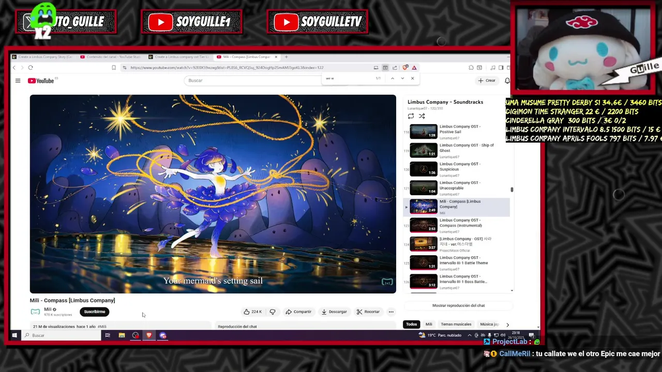Screen dimensions: 662x372
Task: Select the Mili filter chip
Action: 429,324
